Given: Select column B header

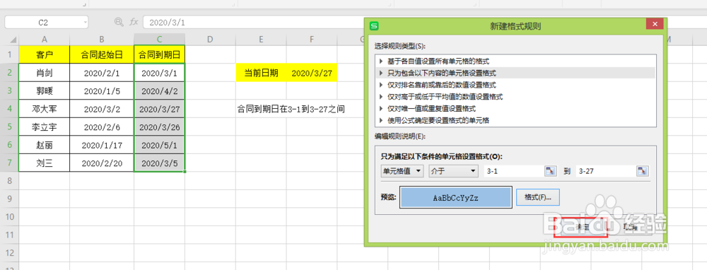Looking at the screenshot, I should 102,40.
